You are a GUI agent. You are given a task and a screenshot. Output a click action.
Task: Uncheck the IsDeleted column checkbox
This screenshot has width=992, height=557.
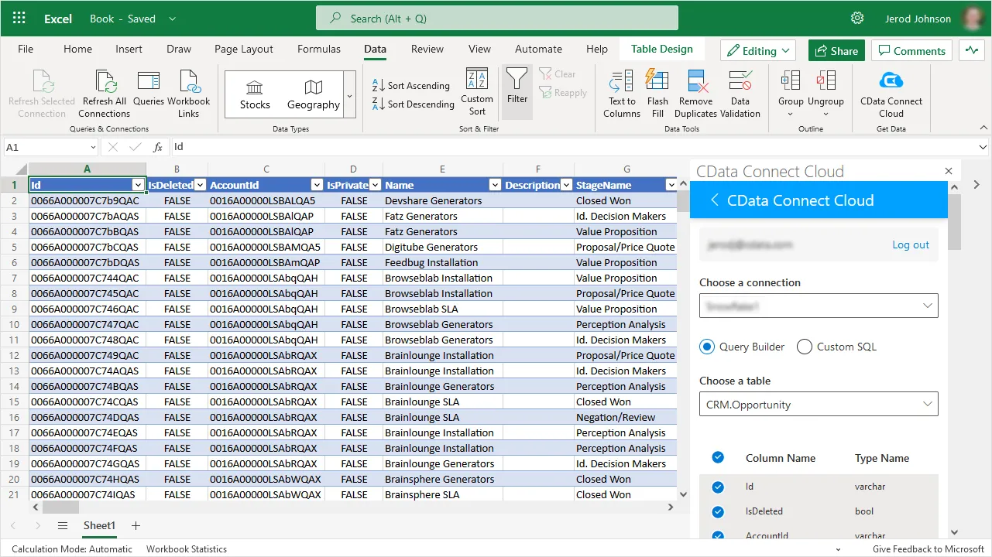tap(718, 511)
